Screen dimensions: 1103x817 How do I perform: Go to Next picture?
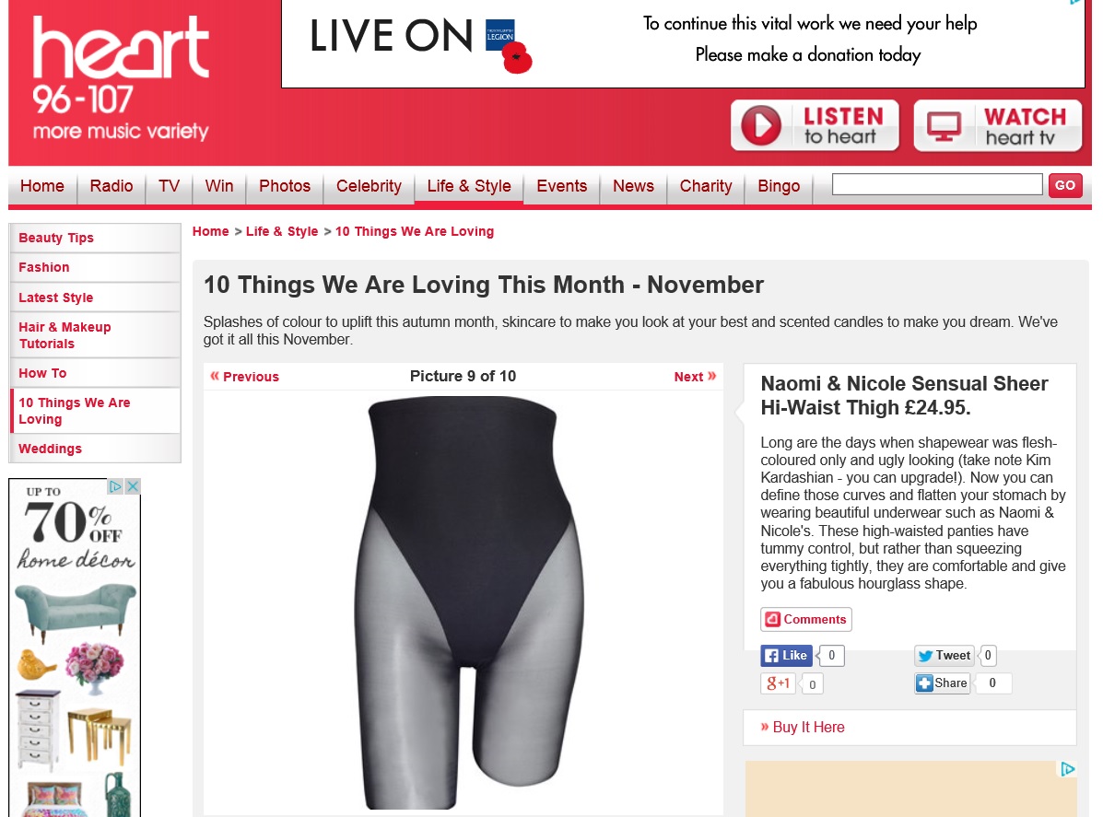[x=695, y=377]
